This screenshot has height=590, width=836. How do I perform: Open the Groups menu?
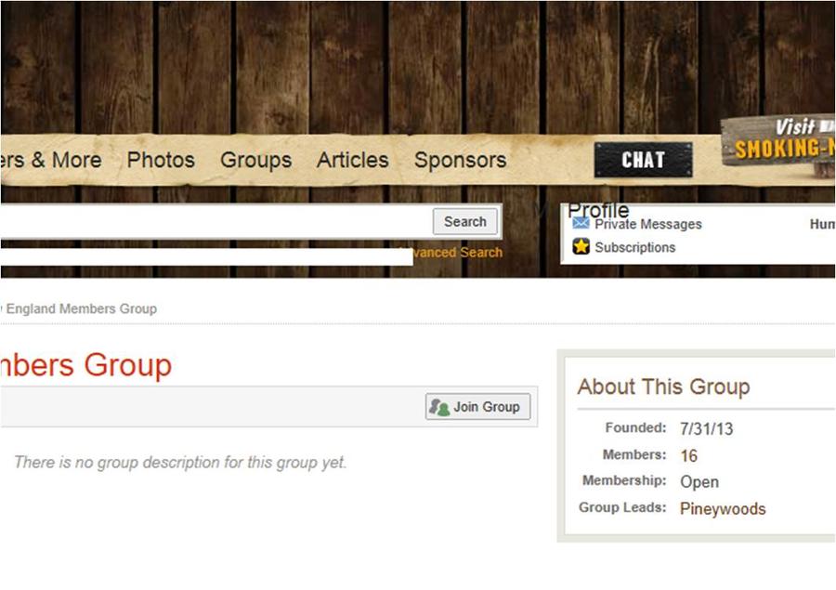[256, 160]
